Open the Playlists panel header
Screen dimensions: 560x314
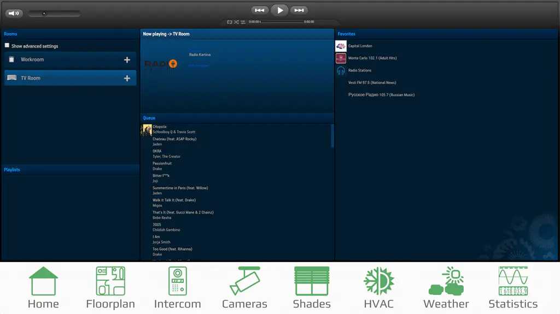[x=70, y=169]
